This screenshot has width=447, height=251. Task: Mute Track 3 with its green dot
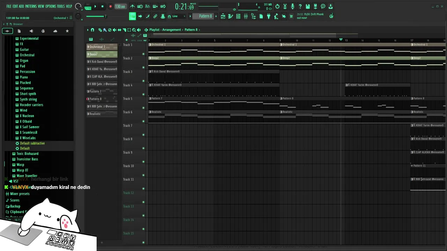[x=143, y=81]
